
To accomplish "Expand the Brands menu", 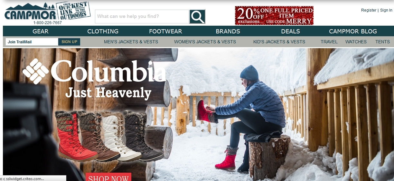I will point(228,31).
